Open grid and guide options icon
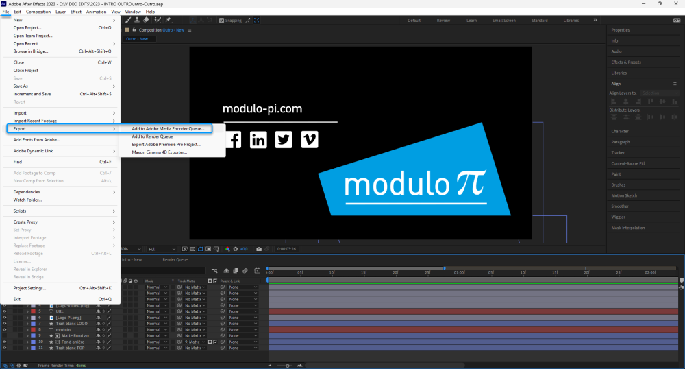Viewport: 685px width, 369px height. point(216,249)
